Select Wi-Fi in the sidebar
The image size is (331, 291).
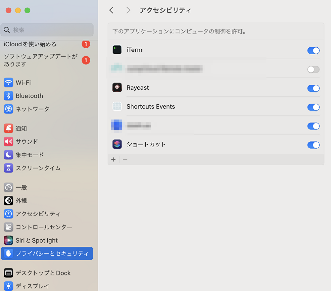point(47,82)
